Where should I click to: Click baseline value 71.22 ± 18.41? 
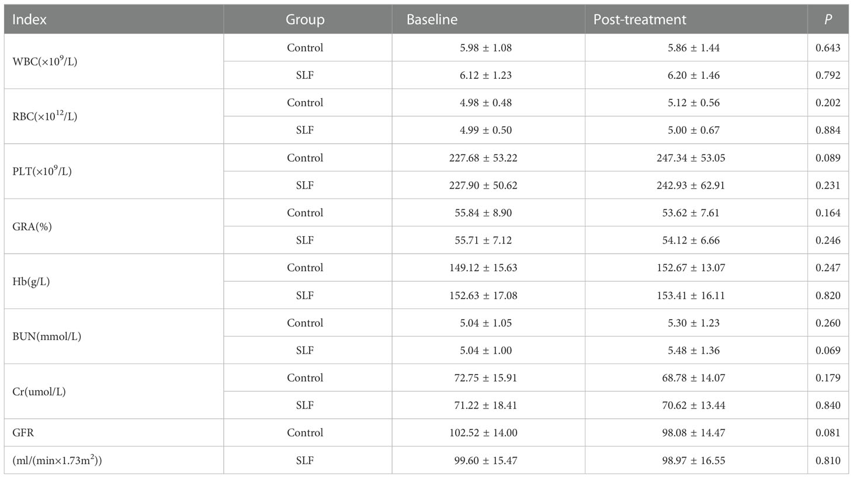pyautogui.click(x=486, y=406)
